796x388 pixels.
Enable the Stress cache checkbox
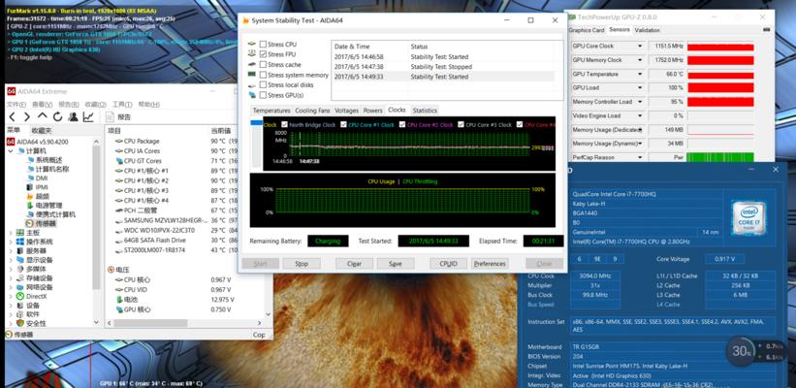click(263, 64)
